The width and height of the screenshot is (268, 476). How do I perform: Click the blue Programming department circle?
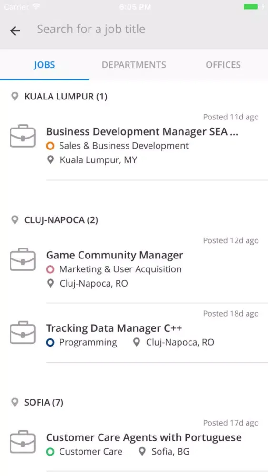click(50, 342)
